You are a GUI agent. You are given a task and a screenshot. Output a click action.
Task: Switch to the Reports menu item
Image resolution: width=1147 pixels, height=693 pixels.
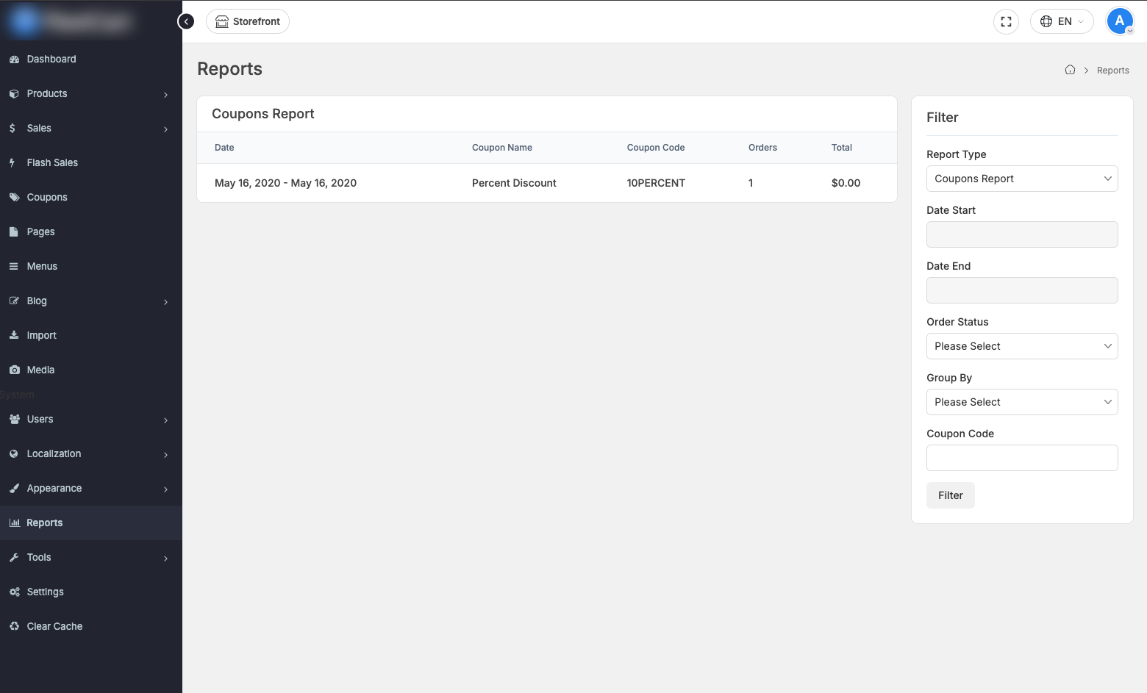43,523
